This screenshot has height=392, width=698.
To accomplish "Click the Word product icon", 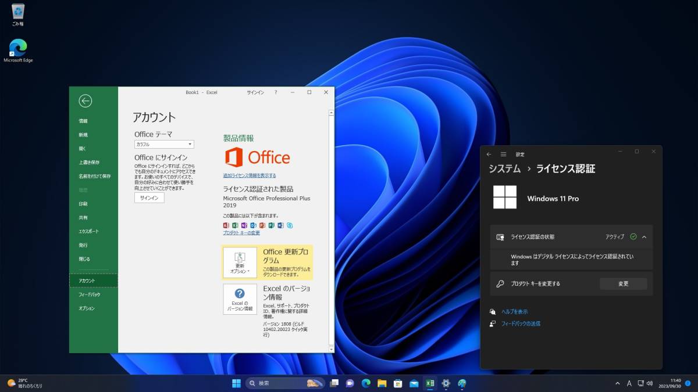I will 280,225.
